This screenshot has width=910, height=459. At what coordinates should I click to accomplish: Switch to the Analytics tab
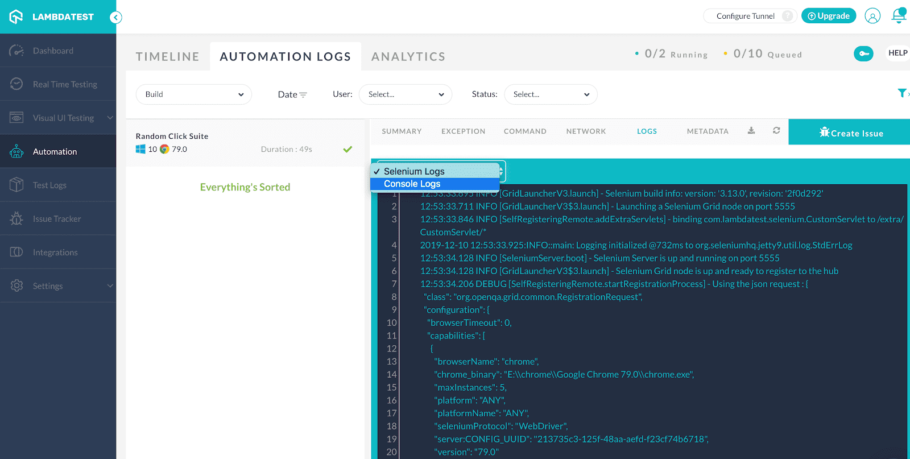[x=408, y=56]
